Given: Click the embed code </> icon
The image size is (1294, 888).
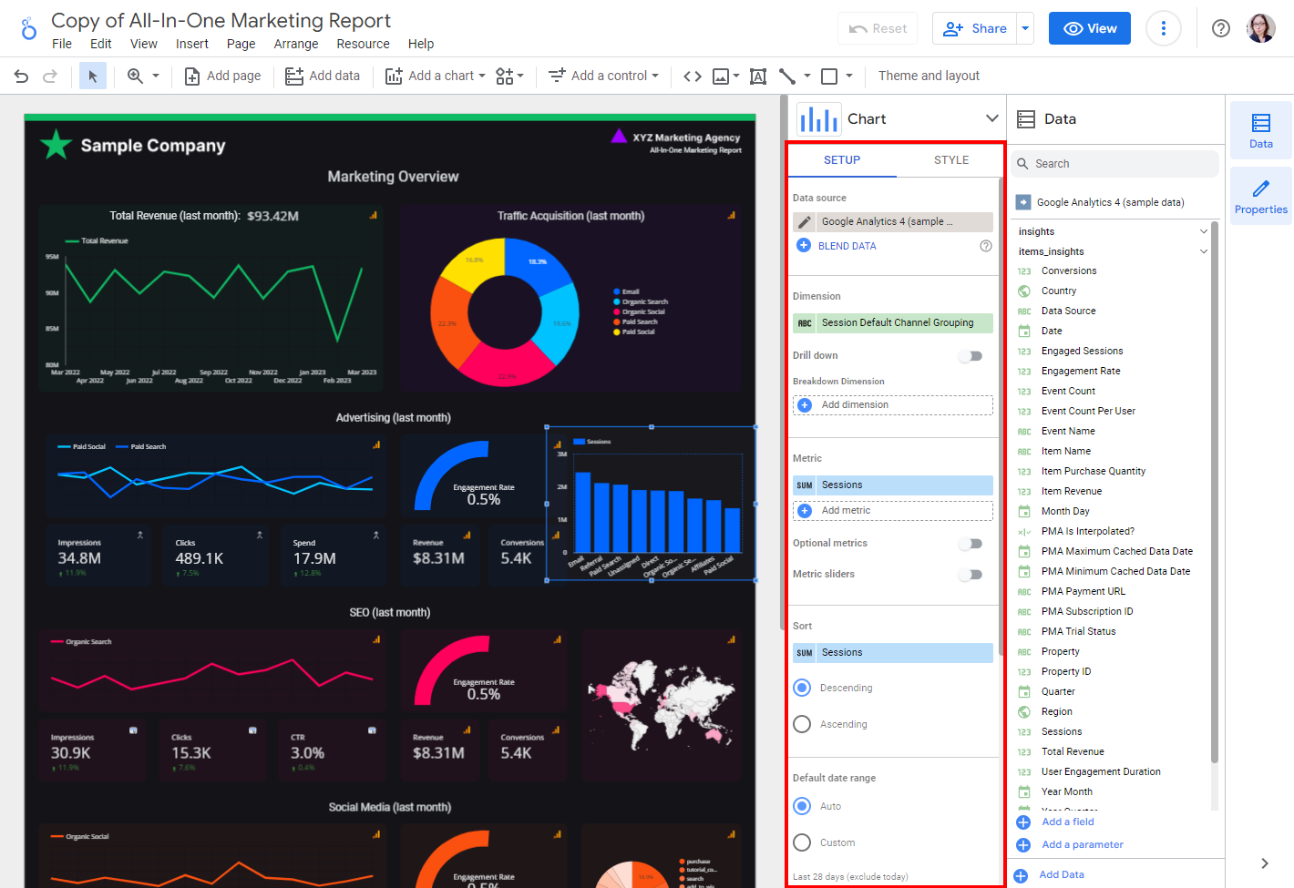Looking at the screenshot, I should (692, 76).
